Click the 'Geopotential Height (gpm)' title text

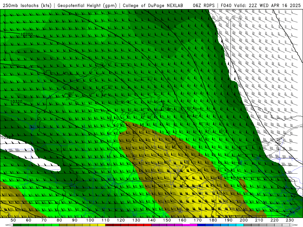[87, 6]
